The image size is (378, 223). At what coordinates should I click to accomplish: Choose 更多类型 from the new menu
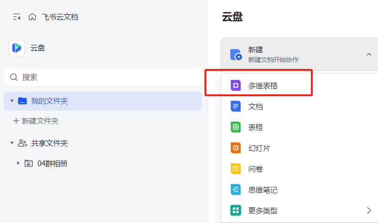pyautogui.click(x=263, y=211)
